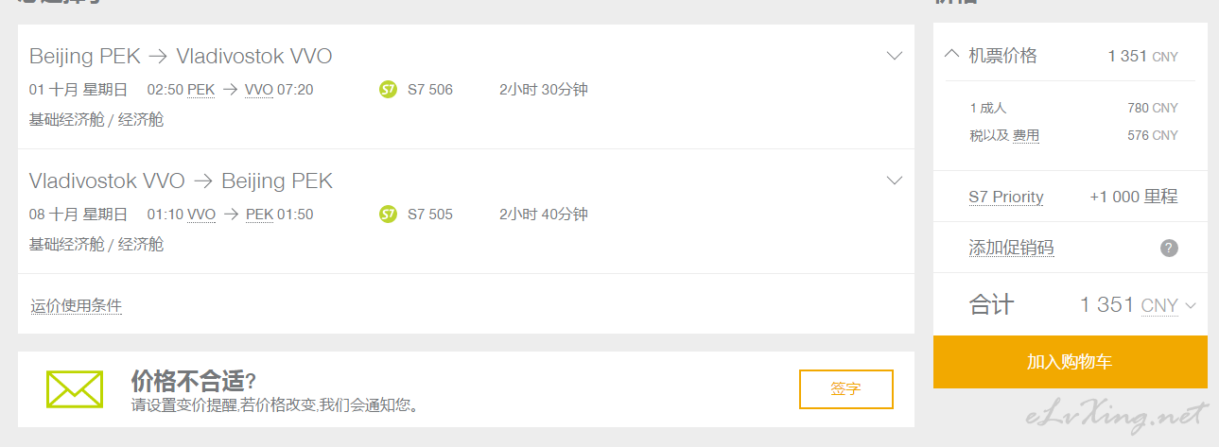This screenshot has width=1219, height=447.
Task: Open the CNY currency dropdown in total
Action: 1169,305
